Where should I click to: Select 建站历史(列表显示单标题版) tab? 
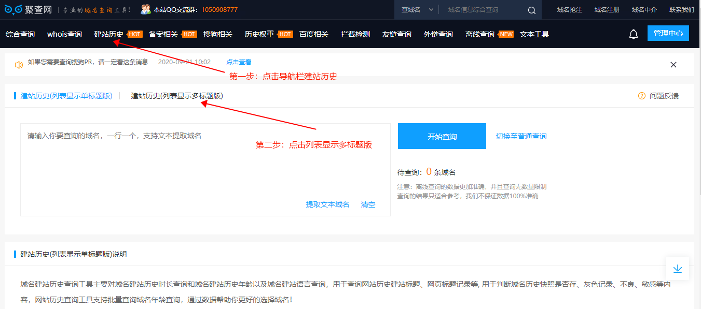pos(66,96)
